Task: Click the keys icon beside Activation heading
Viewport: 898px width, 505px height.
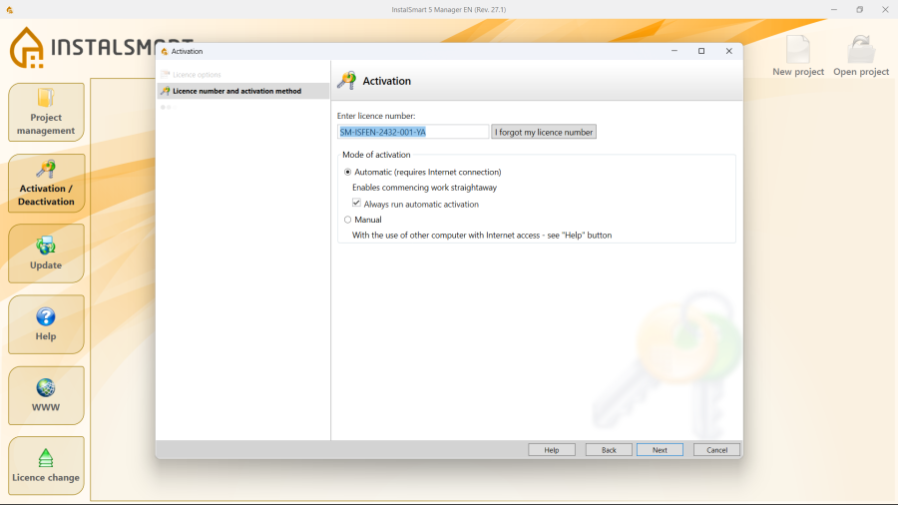Action: 346,81
